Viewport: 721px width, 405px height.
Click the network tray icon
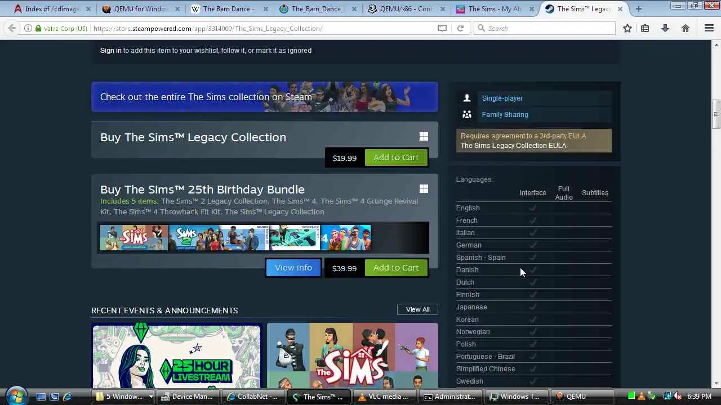point(667,397)
